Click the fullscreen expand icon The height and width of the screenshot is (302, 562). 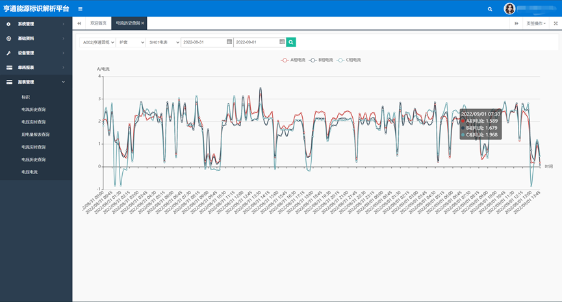click(556, 23)
